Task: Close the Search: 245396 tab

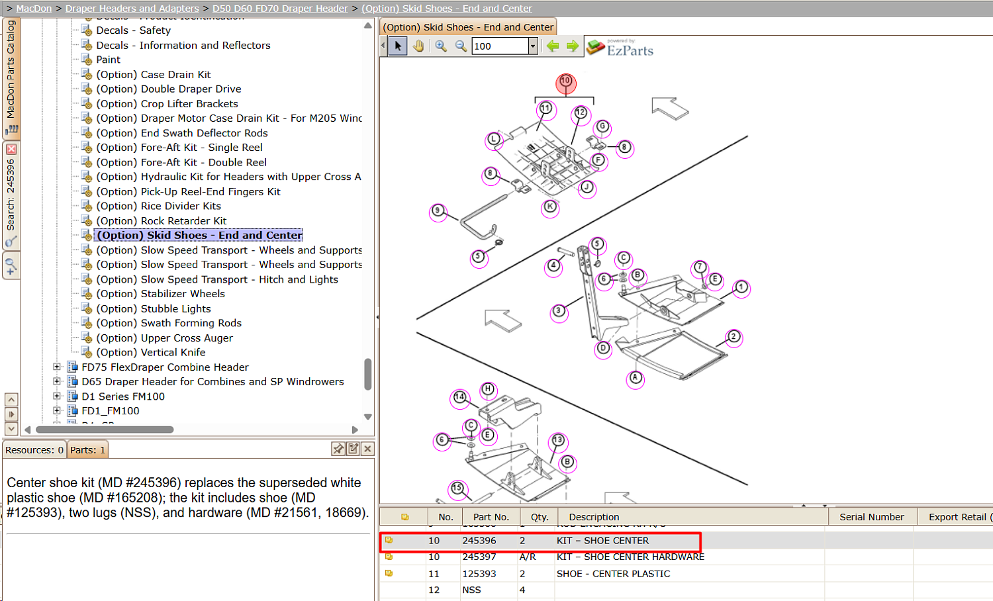Action: [x=11, y=150]
